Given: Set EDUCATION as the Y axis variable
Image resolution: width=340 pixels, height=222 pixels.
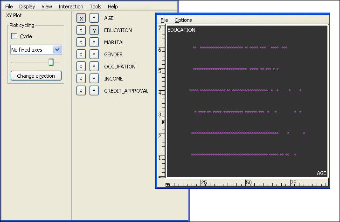Looking at the screenshot, I should point(94,30).
